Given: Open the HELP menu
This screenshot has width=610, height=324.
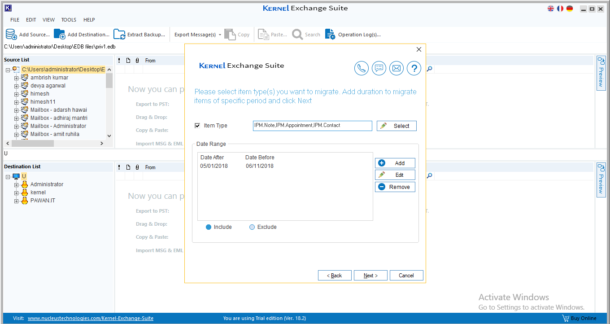Looking at the screenshot, I should pyautogui.click(x=89, y=20).
